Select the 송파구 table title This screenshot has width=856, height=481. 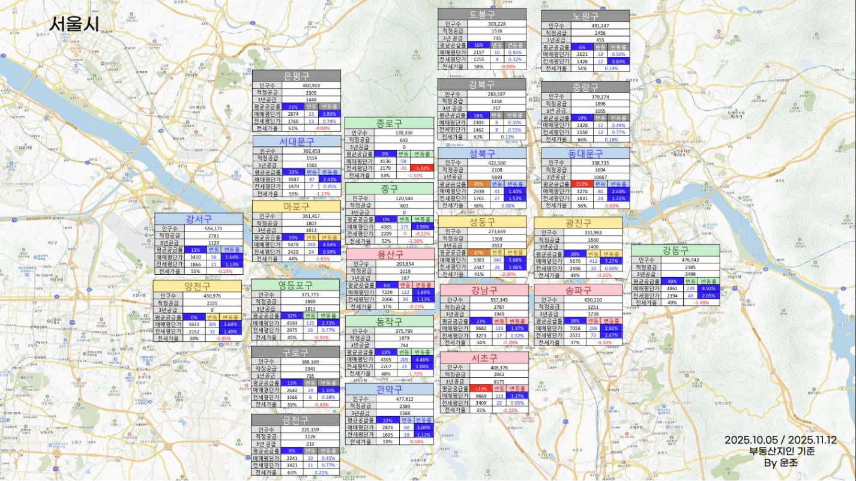tap(578, 290)
